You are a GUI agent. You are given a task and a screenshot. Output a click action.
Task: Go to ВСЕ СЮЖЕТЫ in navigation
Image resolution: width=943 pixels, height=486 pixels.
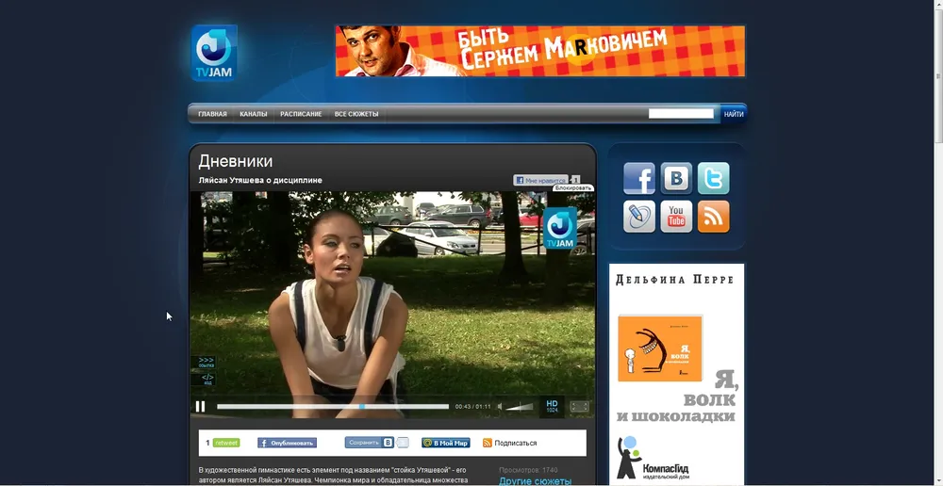(x=356, y=114)
